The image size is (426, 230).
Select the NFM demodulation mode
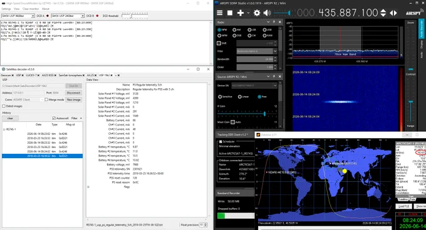tap(219, 29)
